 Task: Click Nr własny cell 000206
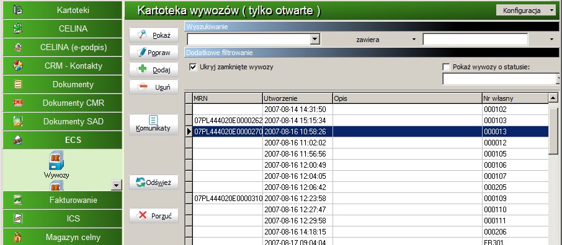coord(515,231)
